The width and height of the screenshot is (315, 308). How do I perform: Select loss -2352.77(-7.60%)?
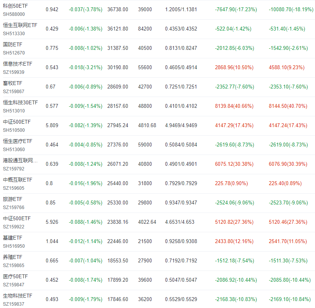pos(234,87)
